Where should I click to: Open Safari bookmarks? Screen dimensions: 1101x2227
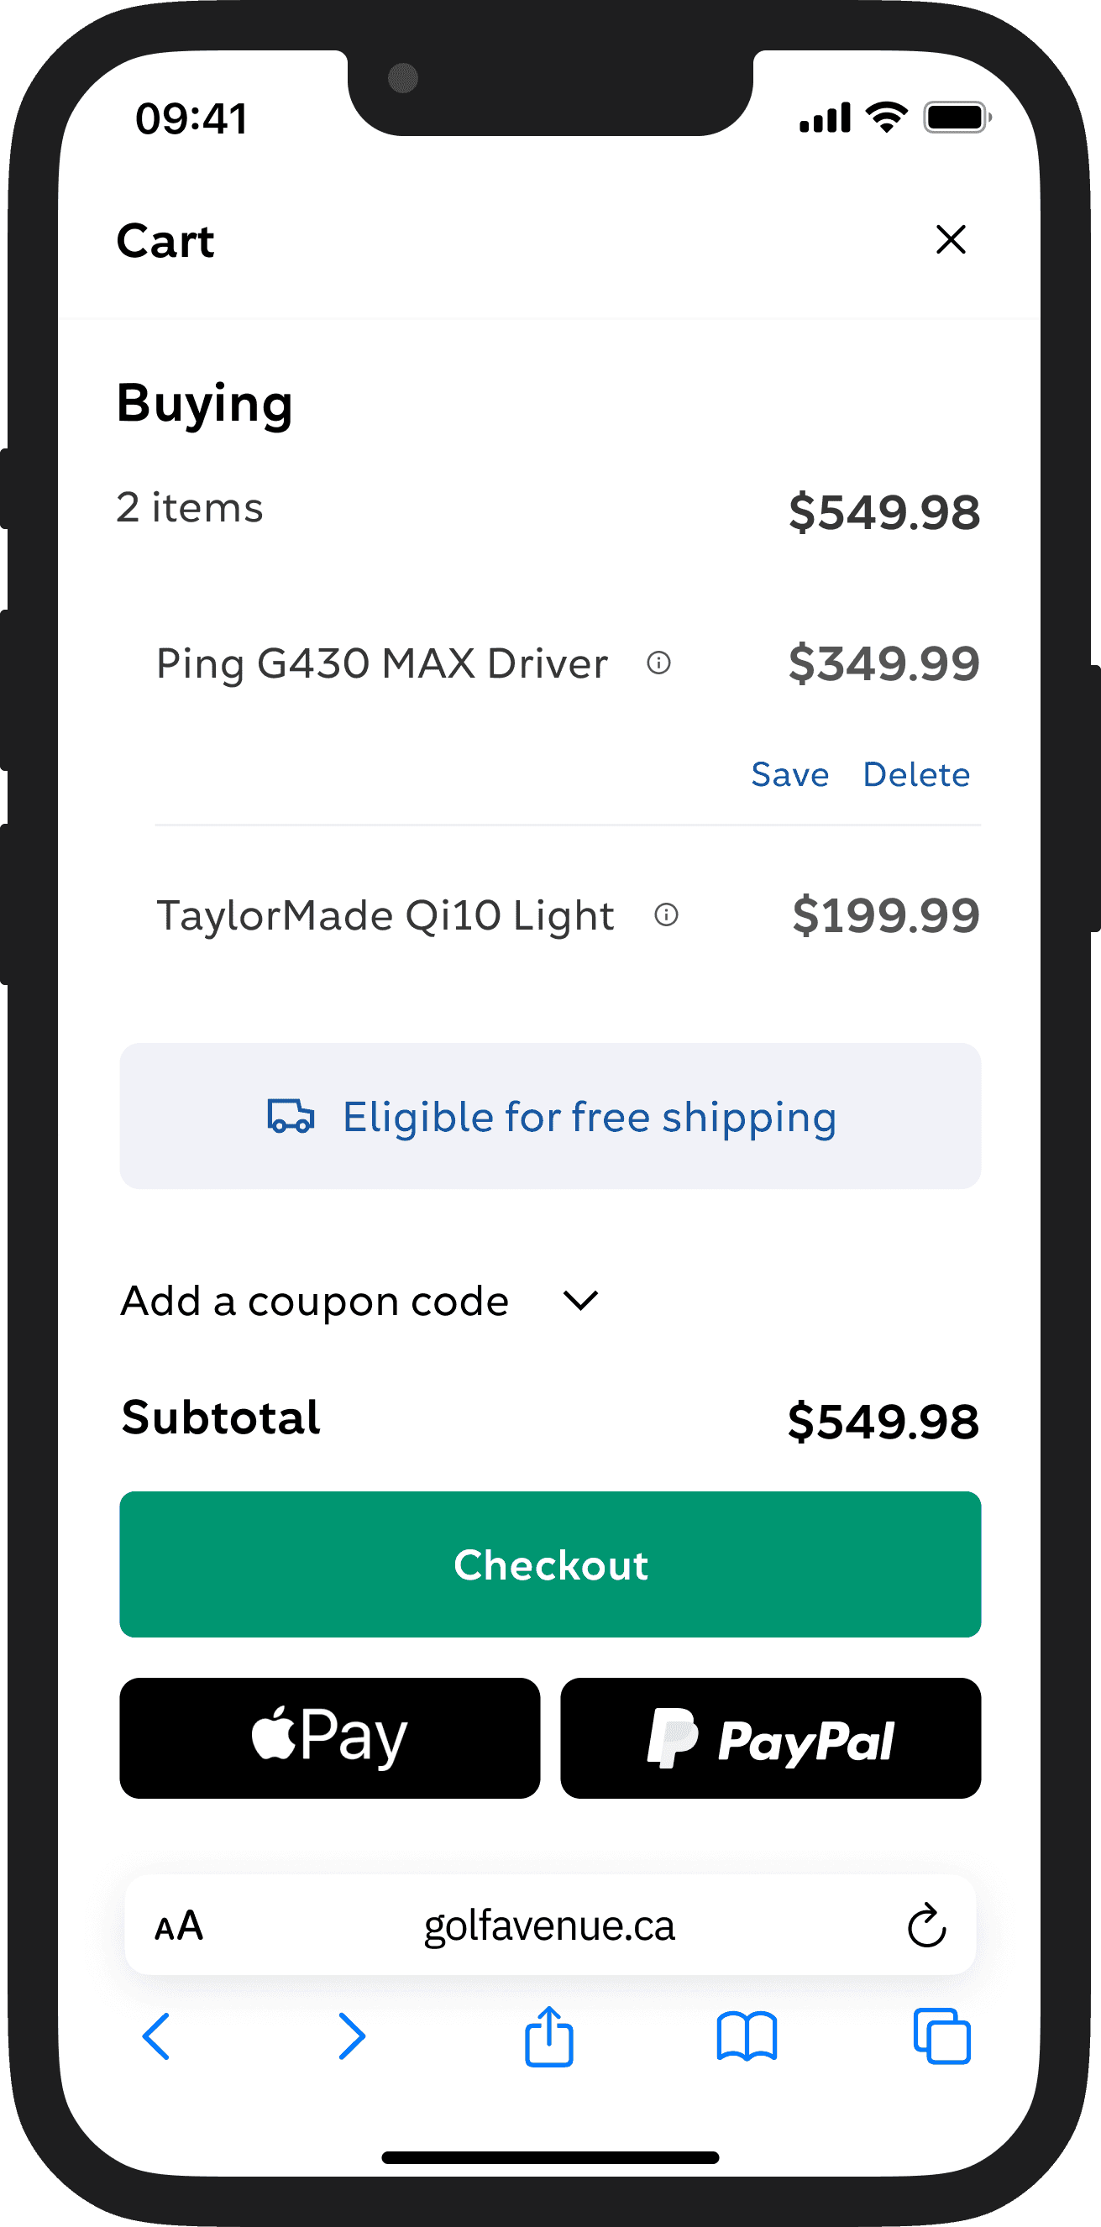tap(747, 2036)
